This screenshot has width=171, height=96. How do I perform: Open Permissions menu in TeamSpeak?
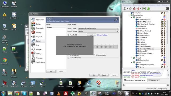click(x=151, y=5)
